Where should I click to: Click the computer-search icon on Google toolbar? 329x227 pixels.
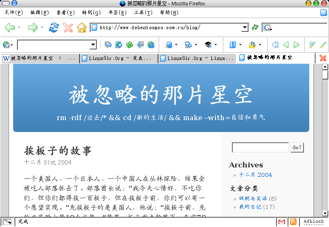pos(188,45)
